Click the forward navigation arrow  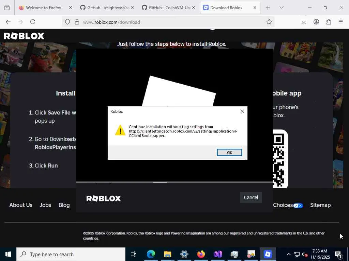(x=20, y=22)
